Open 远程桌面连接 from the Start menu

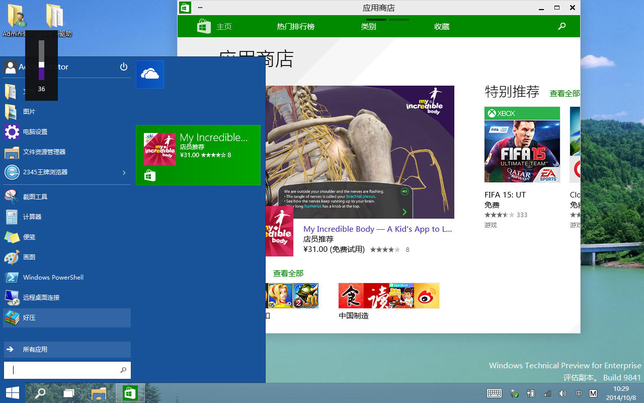[x=67, y=297]
